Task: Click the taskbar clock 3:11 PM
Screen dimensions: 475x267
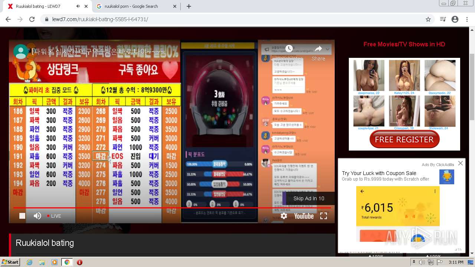Action: [456, 262]
